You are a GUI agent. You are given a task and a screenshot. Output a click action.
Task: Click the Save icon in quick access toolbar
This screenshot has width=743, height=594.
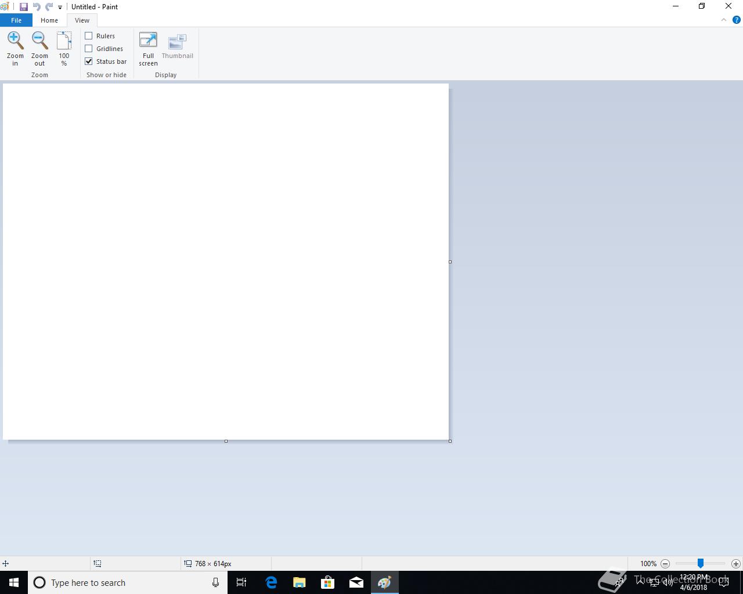(23, 7)
